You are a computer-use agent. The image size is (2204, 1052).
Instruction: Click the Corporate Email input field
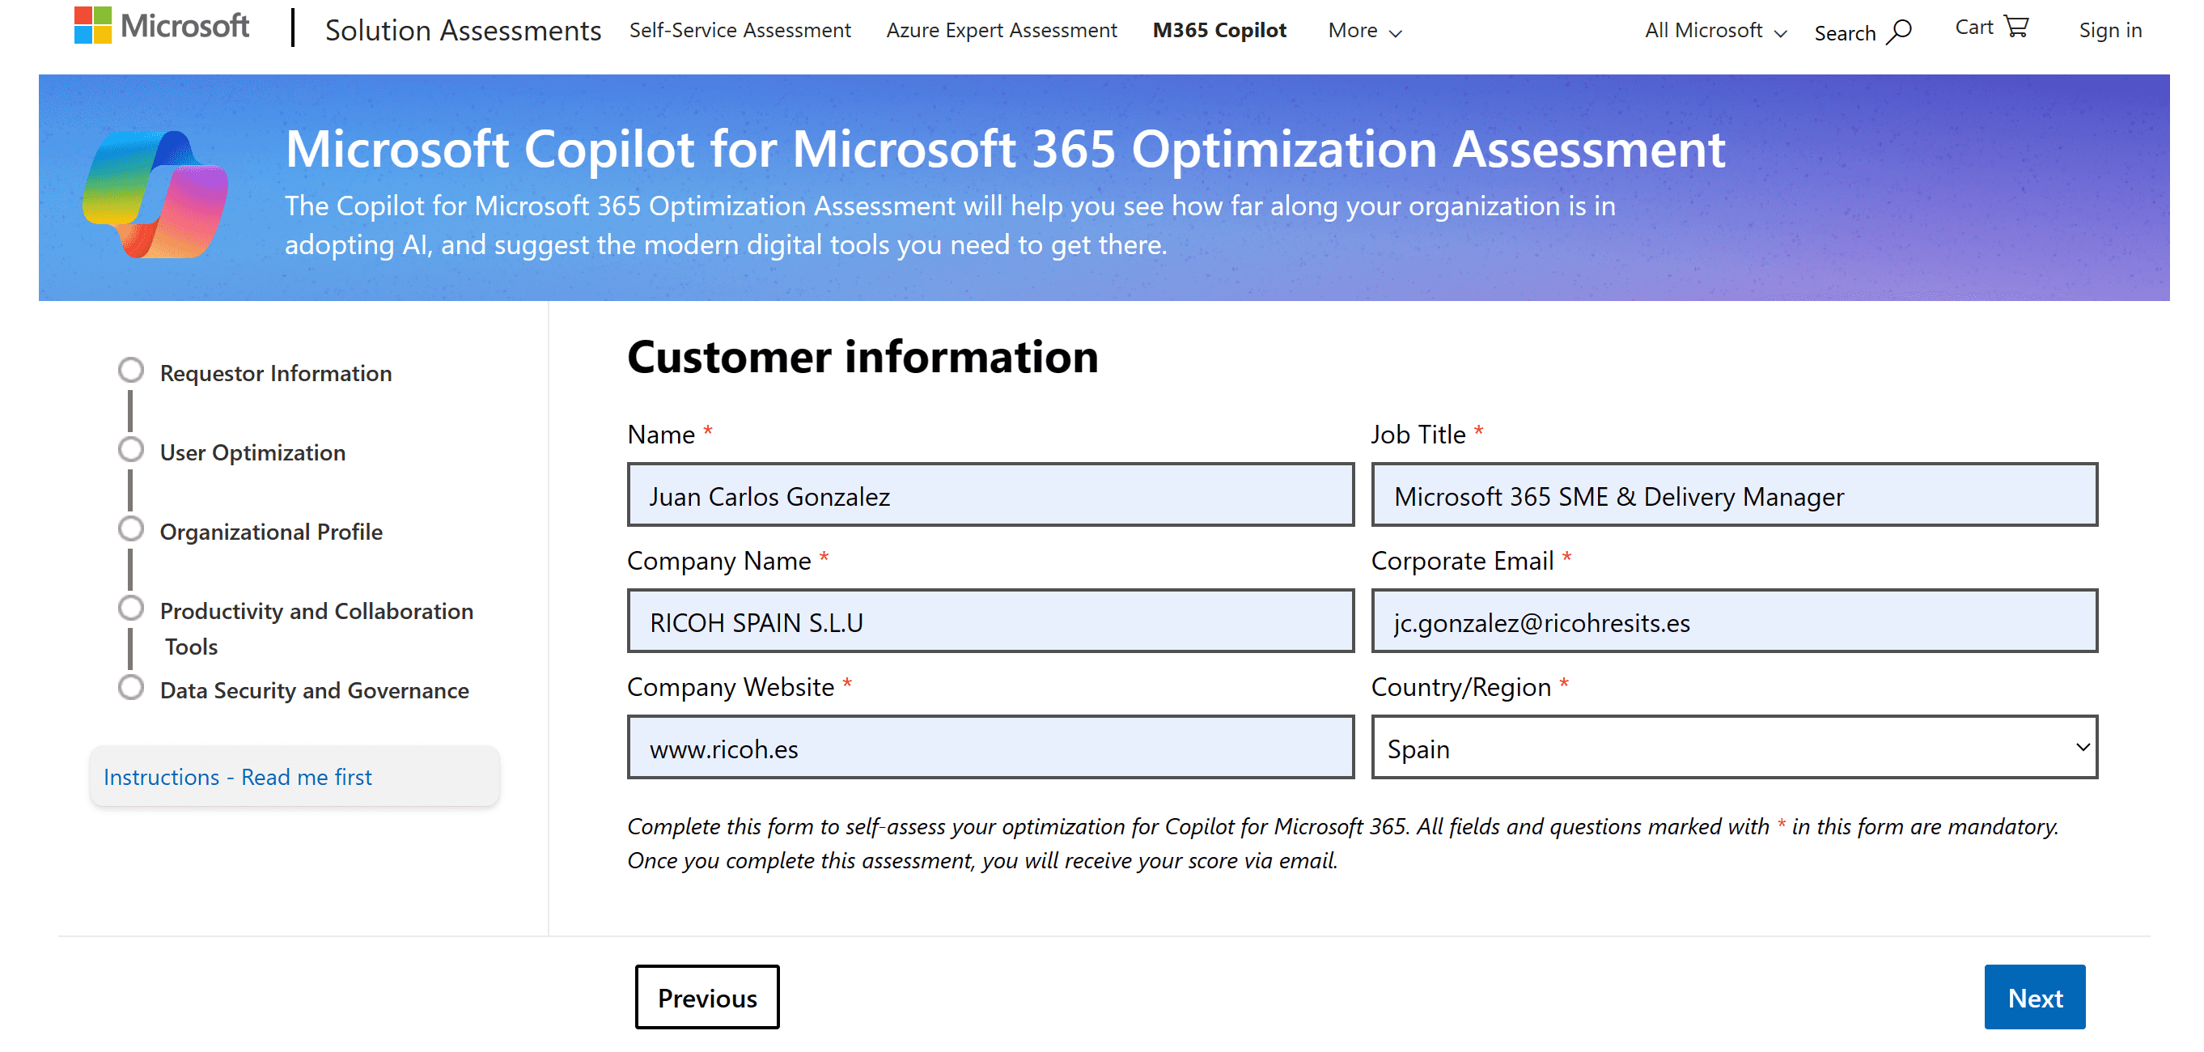[x=1734, y=621]
